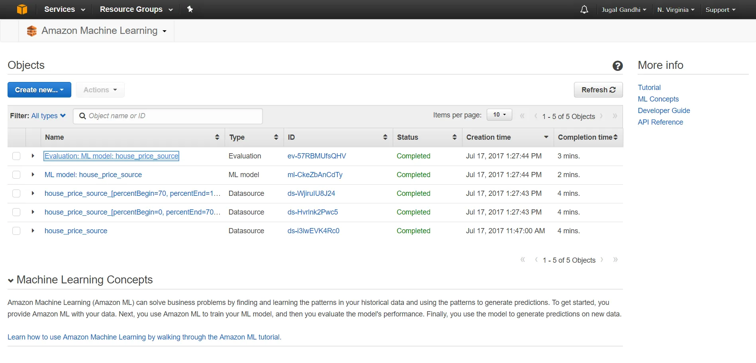Collapse the Machine Learning Concepts section
The image size is (756, 363).
click(11, 281)
